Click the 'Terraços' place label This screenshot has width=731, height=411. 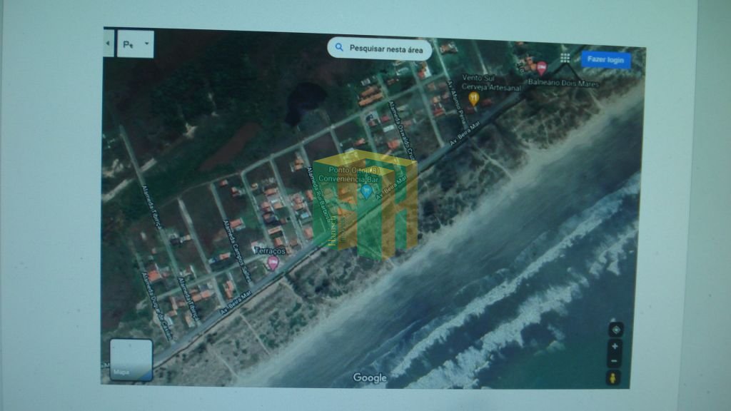point(270,250)
